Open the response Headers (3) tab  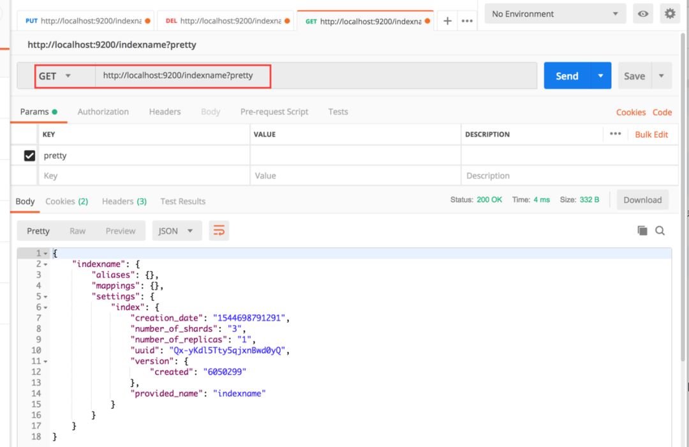point(124,201)
